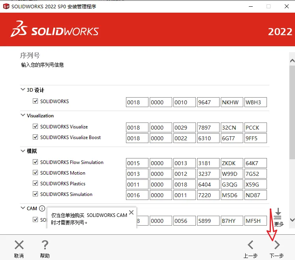Click Plastics serial field X59G
The height and width of the screenshot is (260, 295).
coord(256,184)
